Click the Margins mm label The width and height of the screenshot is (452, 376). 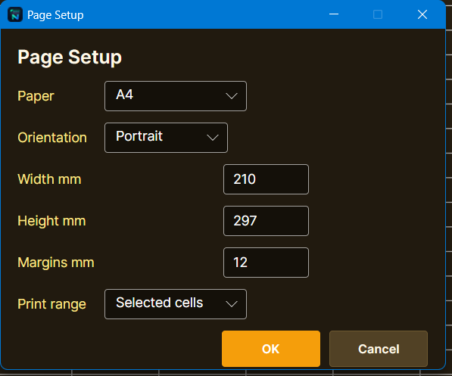[x=56, y=263]
